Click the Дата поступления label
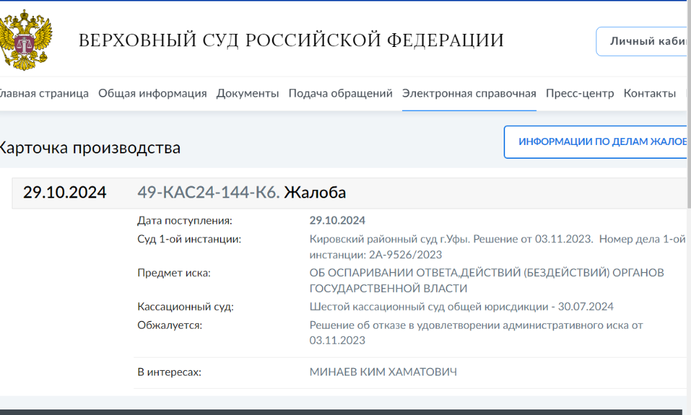Viewport: 691px width, 415px height. (184, 220)
